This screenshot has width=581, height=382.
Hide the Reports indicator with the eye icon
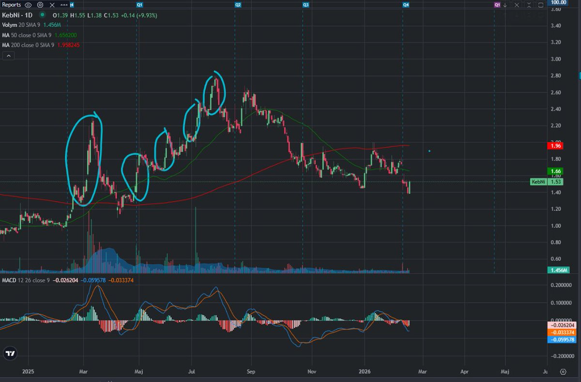(28, 5)
